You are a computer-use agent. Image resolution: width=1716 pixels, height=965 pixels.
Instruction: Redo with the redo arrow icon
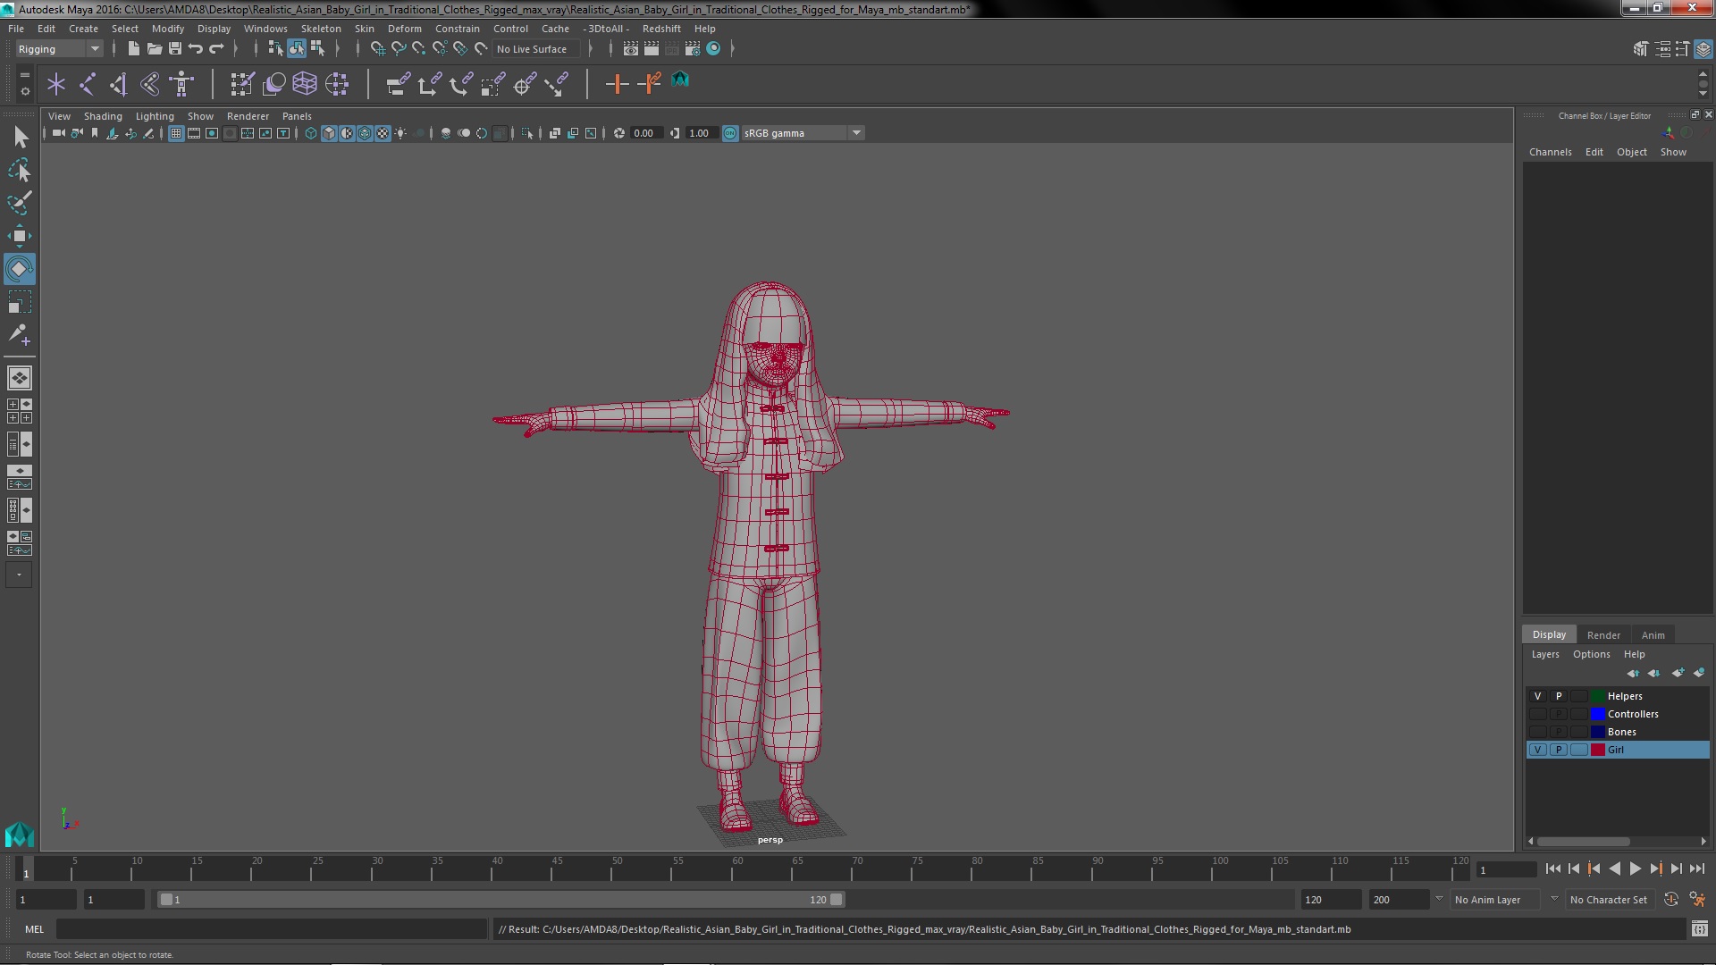[216, 48]
